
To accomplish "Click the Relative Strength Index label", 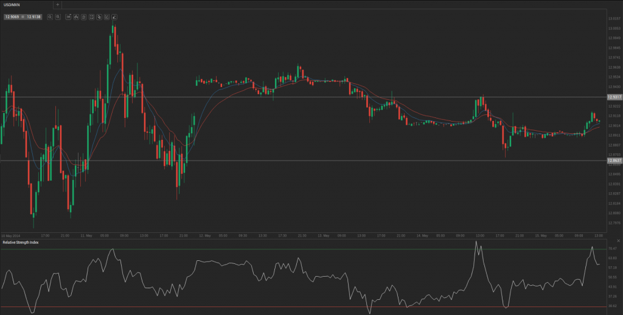I will click(21, 242).
